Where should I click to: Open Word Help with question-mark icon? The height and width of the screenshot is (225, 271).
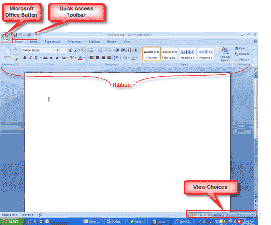255,41
